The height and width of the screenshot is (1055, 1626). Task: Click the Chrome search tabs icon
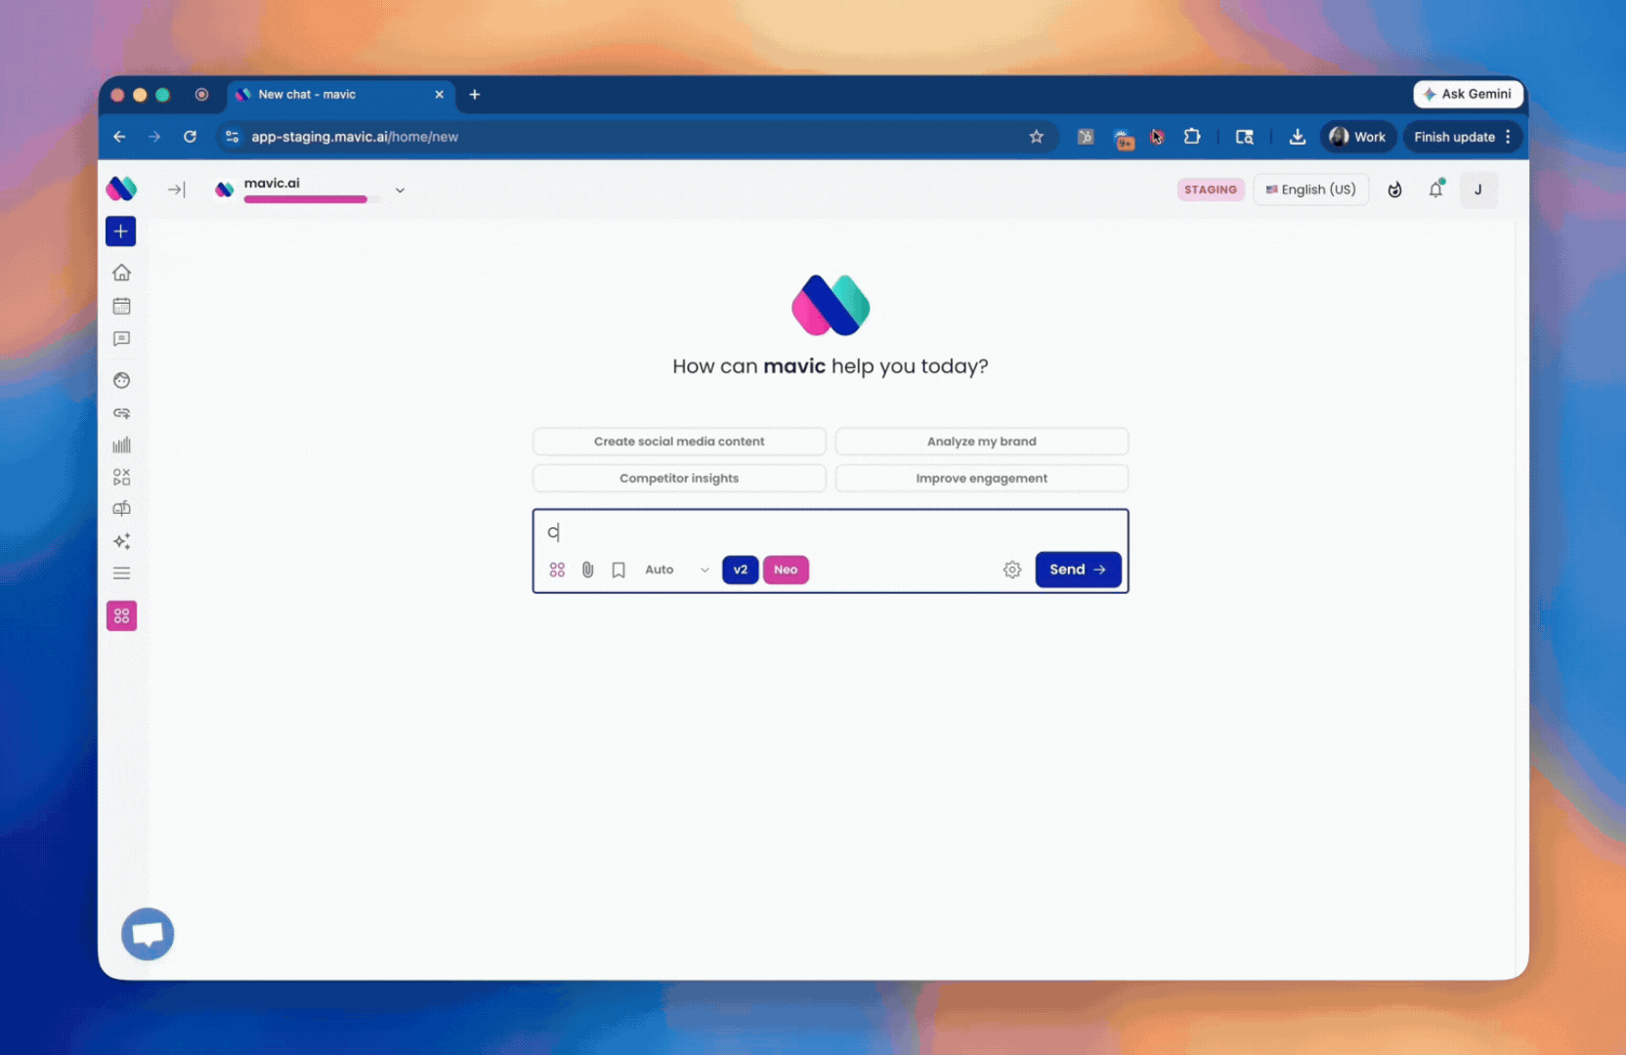click(1244, 137)
